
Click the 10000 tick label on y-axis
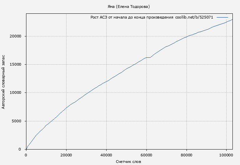pyautogui.click(x=16, y=93)
